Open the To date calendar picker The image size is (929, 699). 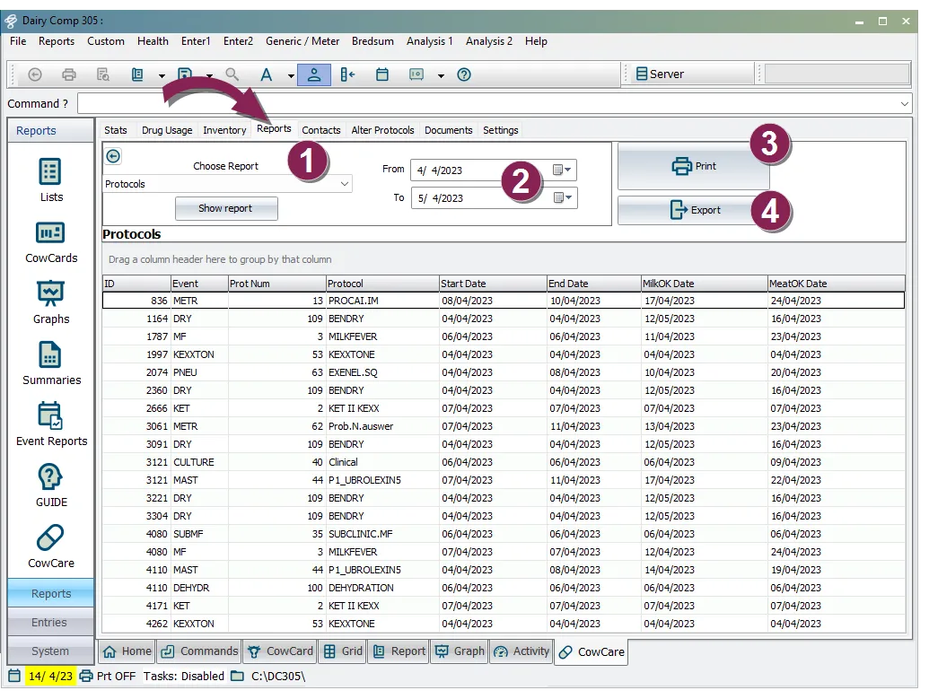(x=562, y=197)
